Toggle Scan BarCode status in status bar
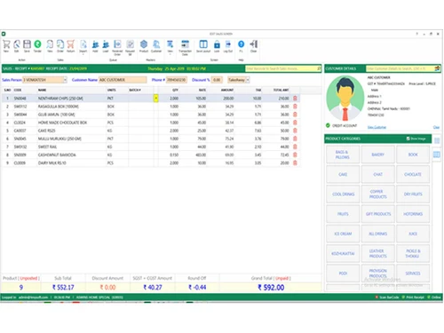The image size is (444, 333). point(387,297)
